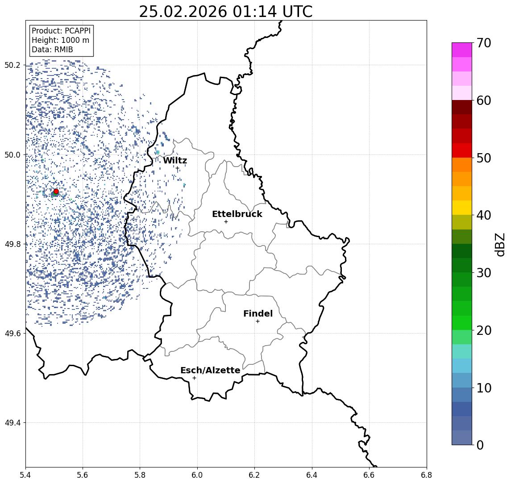Click the 6.0 longitude axis label
The image size is (511, 484).
(x=197, y=475)
